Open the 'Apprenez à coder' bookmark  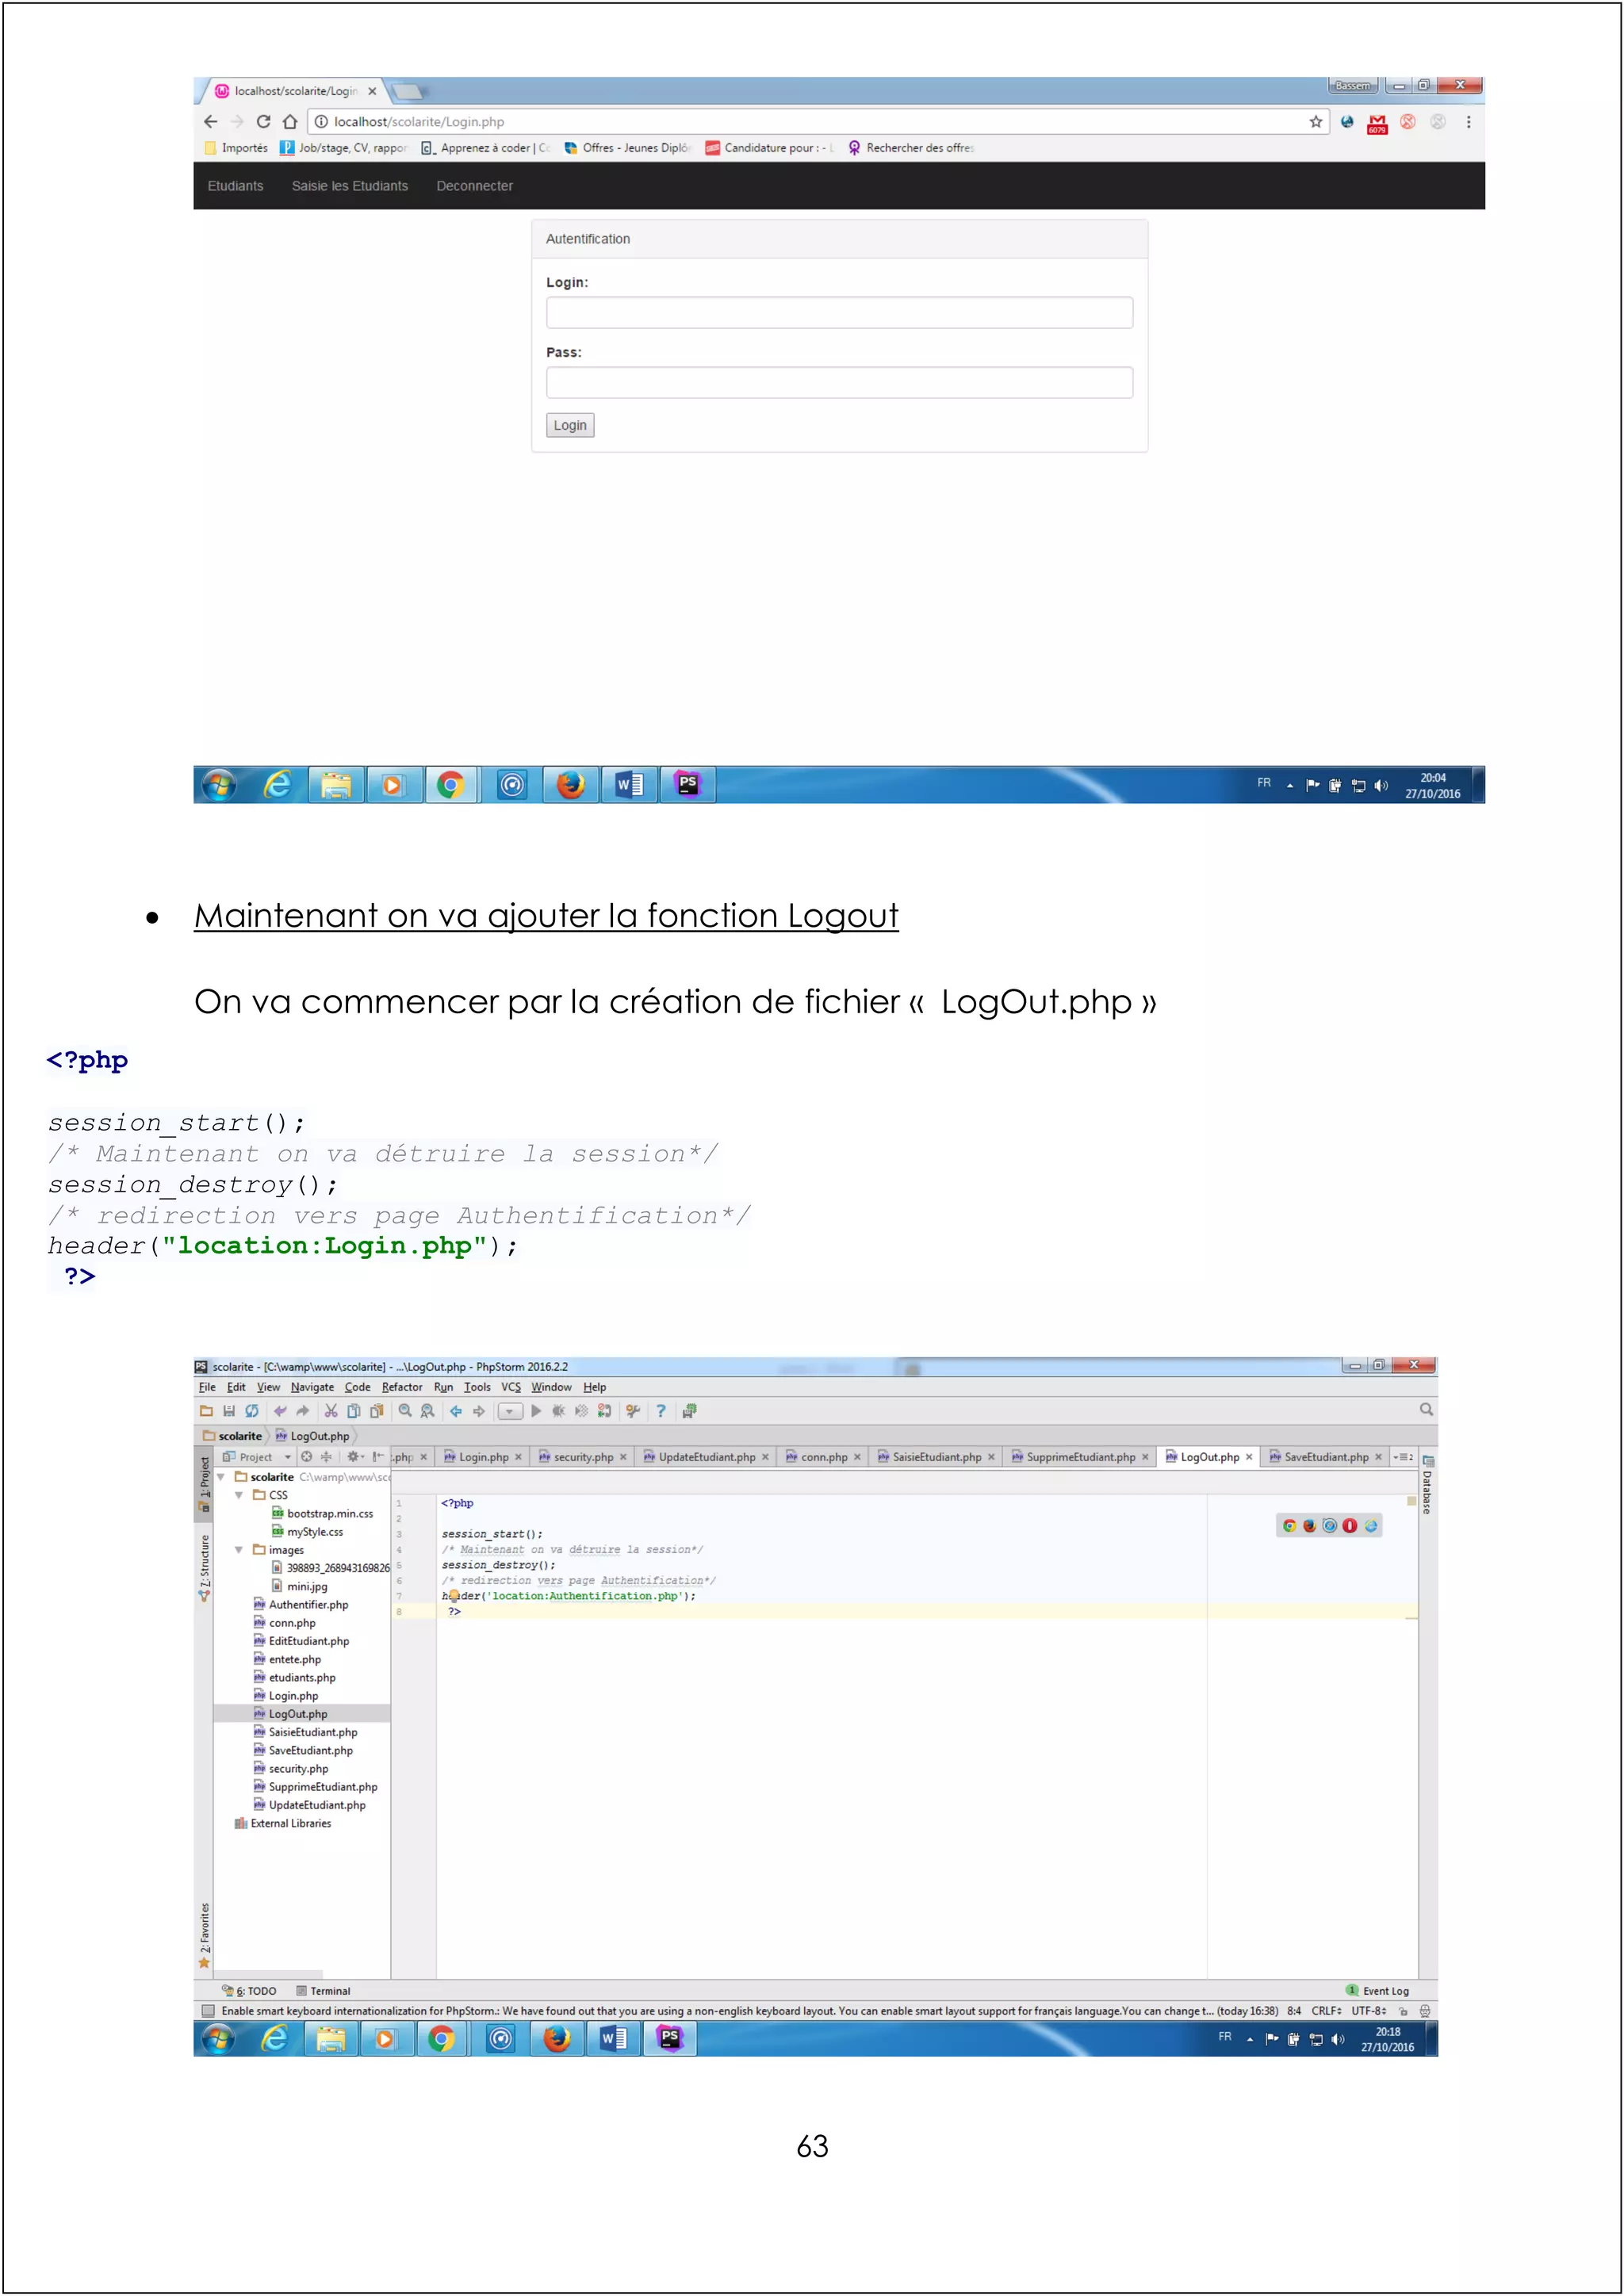point(486,148)
